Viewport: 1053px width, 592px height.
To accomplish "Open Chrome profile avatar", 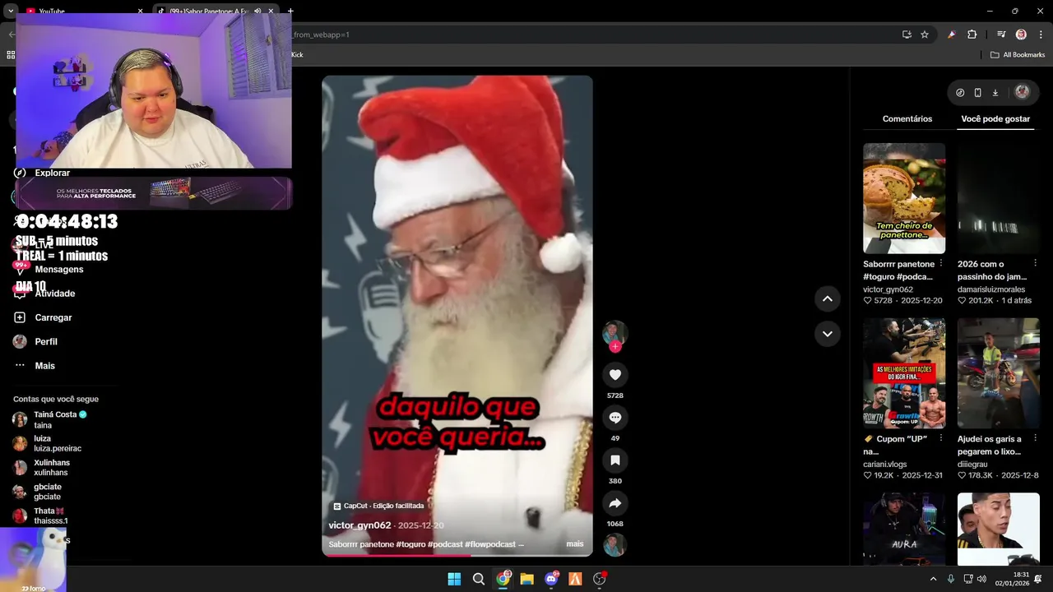I will click(x=1021, y=35).
